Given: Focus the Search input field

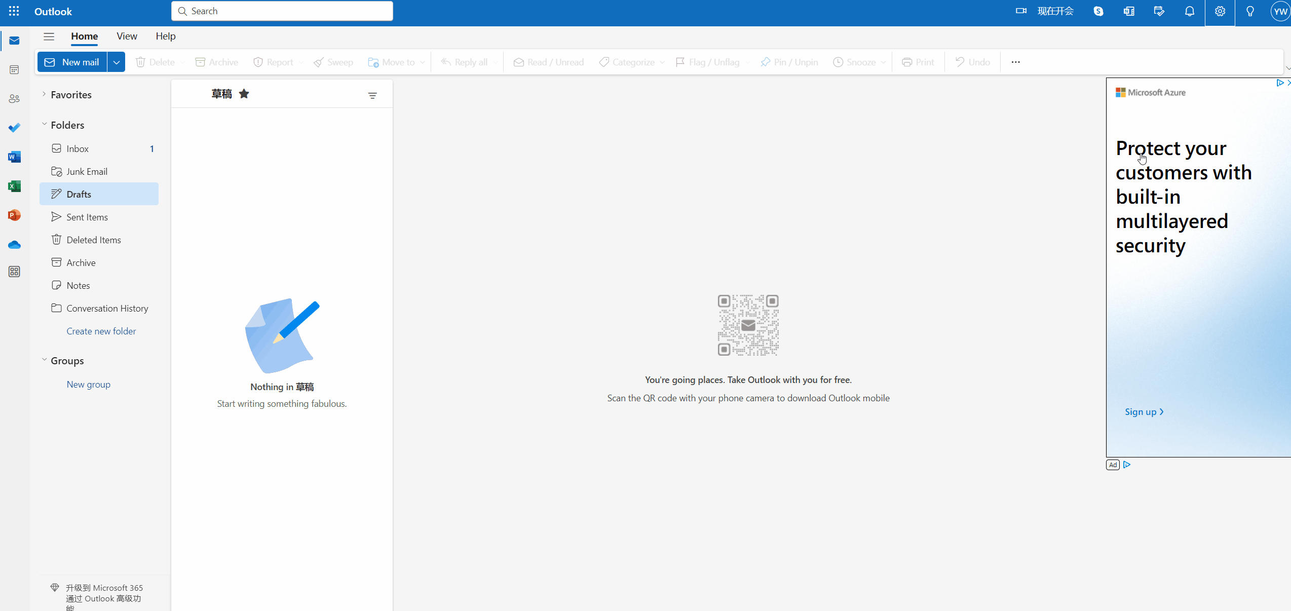Looking at the screenshot, I should point(282,11).
